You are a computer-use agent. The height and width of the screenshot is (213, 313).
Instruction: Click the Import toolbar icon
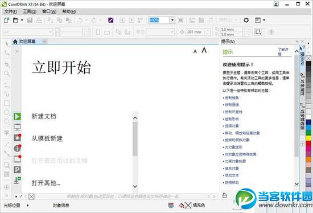tap(122, 20)
